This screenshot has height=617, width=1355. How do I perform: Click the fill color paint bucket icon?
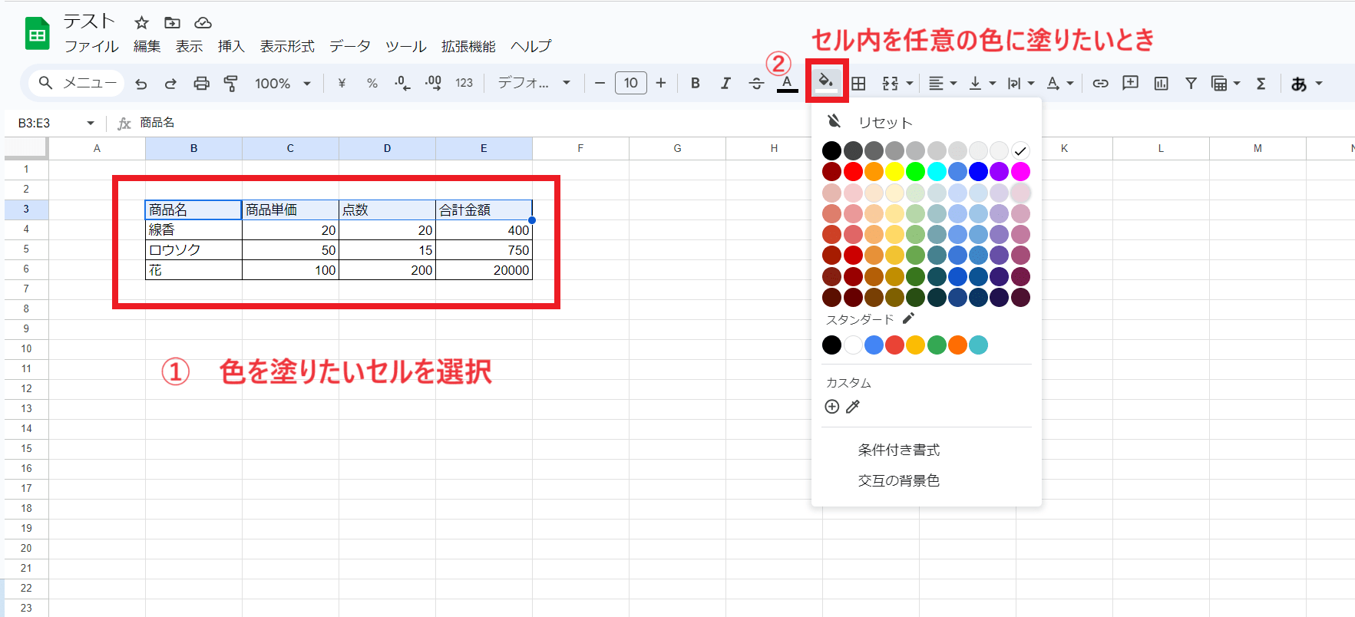tap(826, 81)
